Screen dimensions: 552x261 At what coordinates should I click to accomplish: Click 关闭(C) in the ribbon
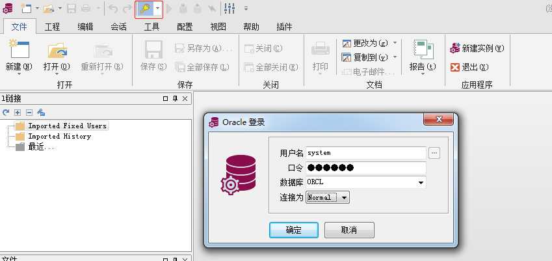click(x=263, y=48)
